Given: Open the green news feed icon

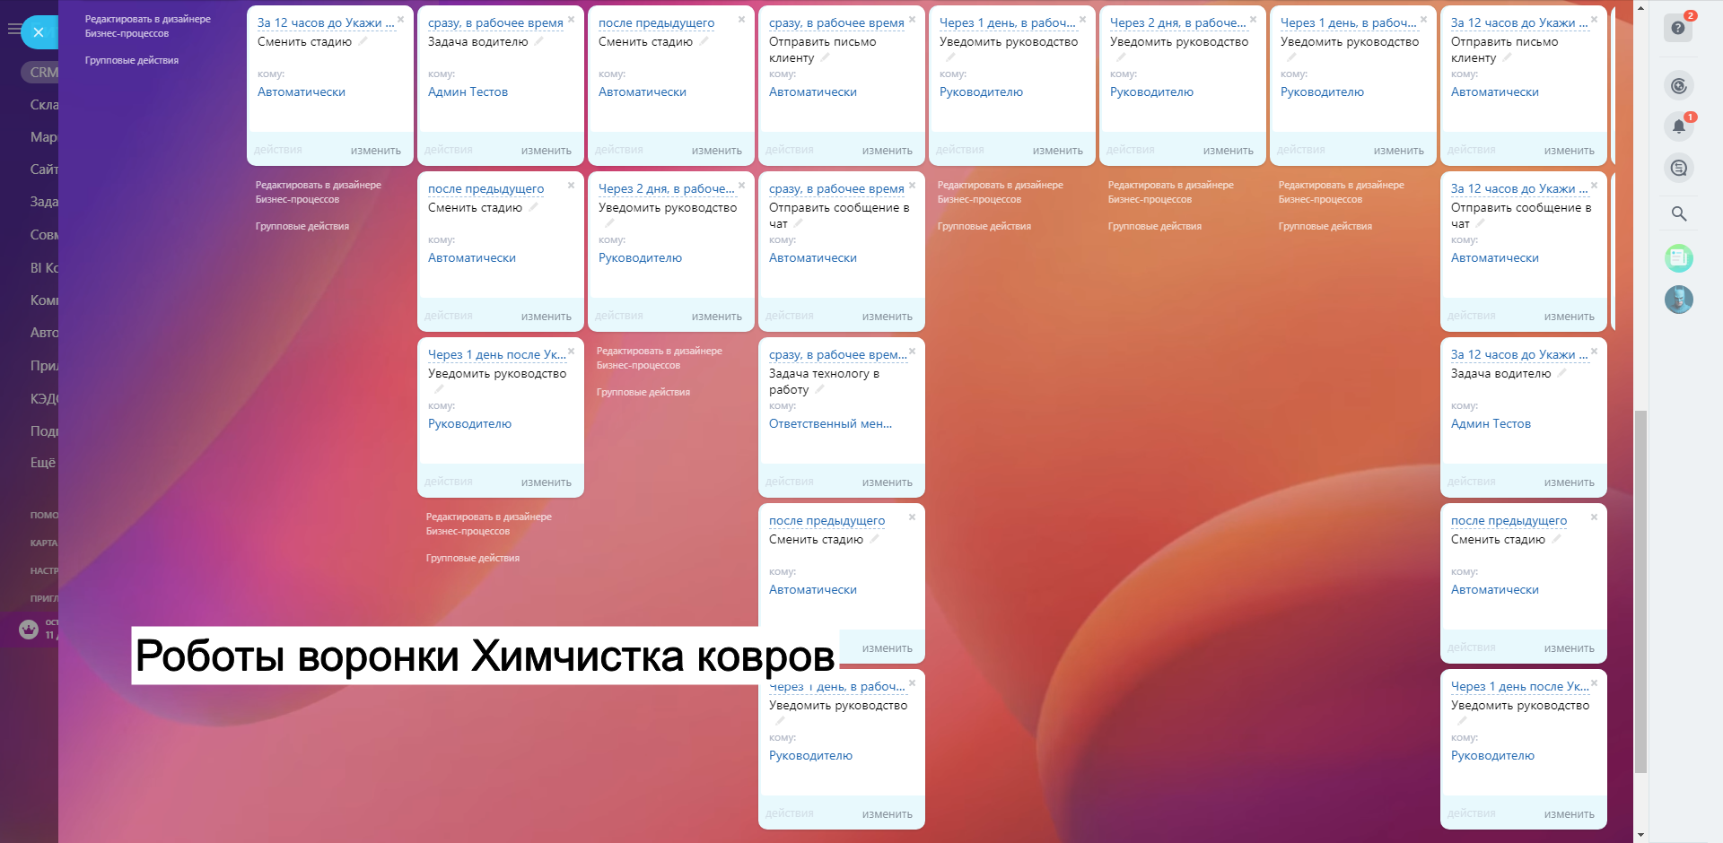Looking at the screenshot, I should pos(1678,258).
